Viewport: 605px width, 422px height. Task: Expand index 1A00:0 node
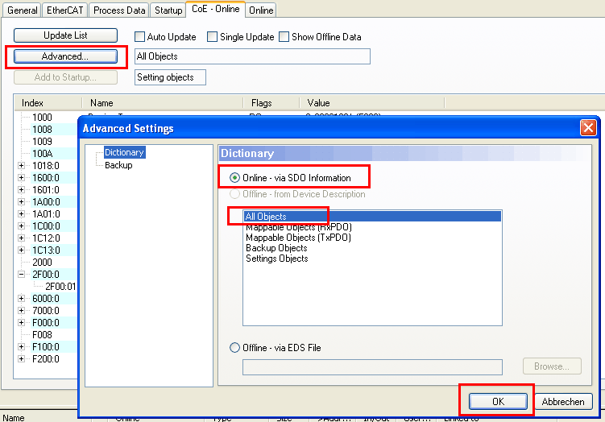(21, 202)
